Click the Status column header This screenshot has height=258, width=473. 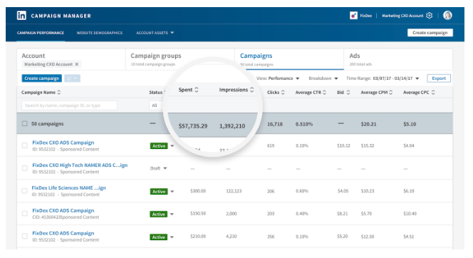[156, 93]
